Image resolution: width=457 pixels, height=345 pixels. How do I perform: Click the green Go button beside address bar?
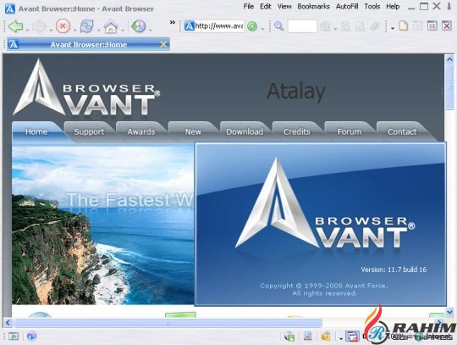click(x=252, y=26)
